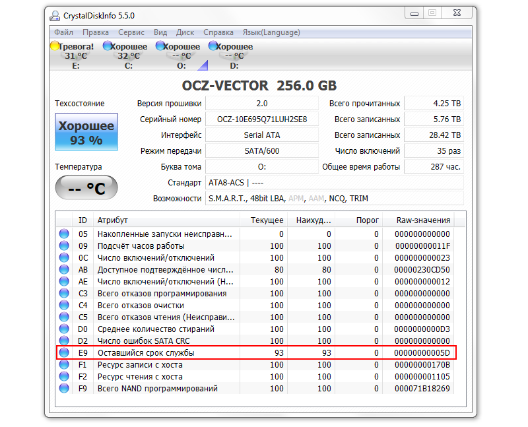Click status orb of attribute 0C row
Viewport: 528px width, 427px height.
click(64, 257)
